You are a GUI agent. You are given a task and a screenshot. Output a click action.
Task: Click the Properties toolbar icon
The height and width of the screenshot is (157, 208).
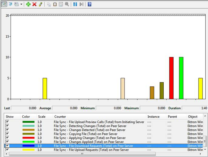(x=61, y=4)
